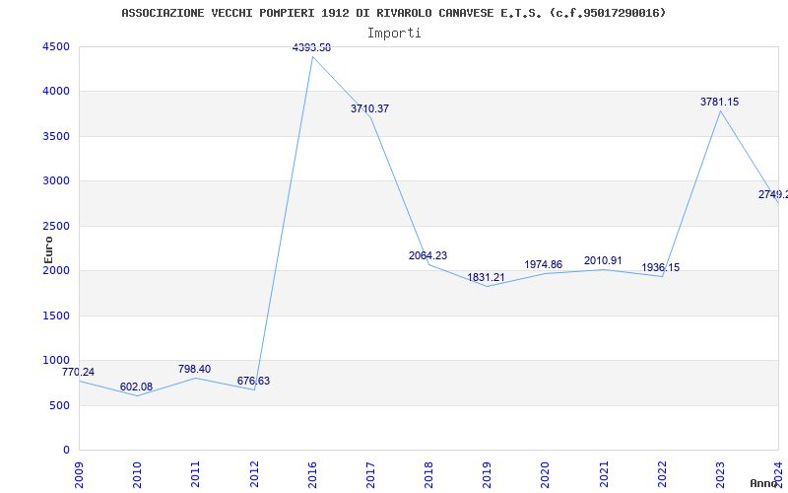Select the 676.63 data label

coord(253,381)
